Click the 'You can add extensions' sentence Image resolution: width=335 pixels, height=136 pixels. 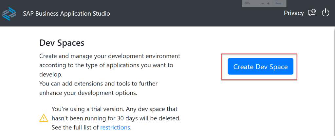[98, 84]
